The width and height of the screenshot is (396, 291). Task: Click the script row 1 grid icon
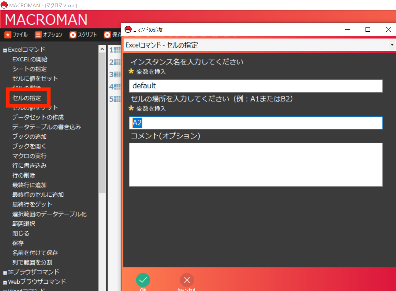pos(117,50)
